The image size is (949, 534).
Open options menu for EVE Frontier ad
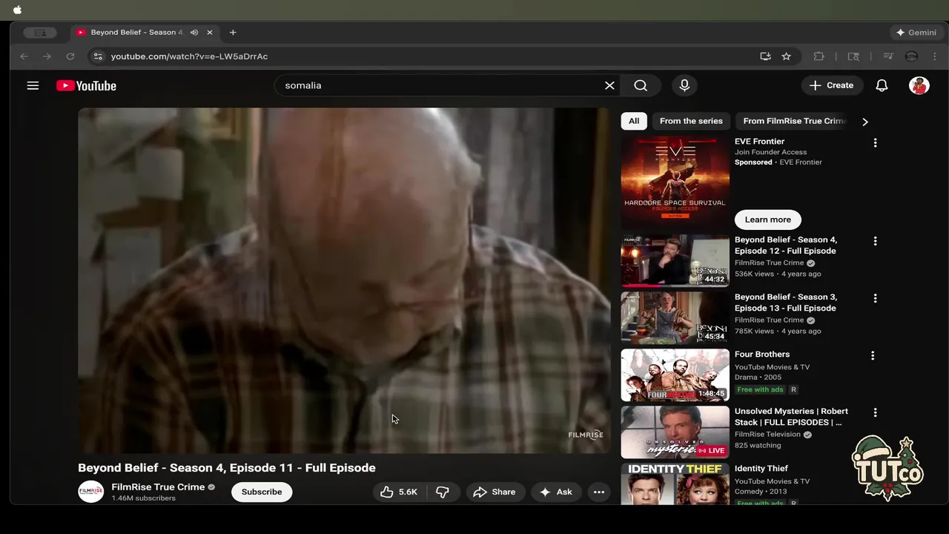tap(875, 142)
